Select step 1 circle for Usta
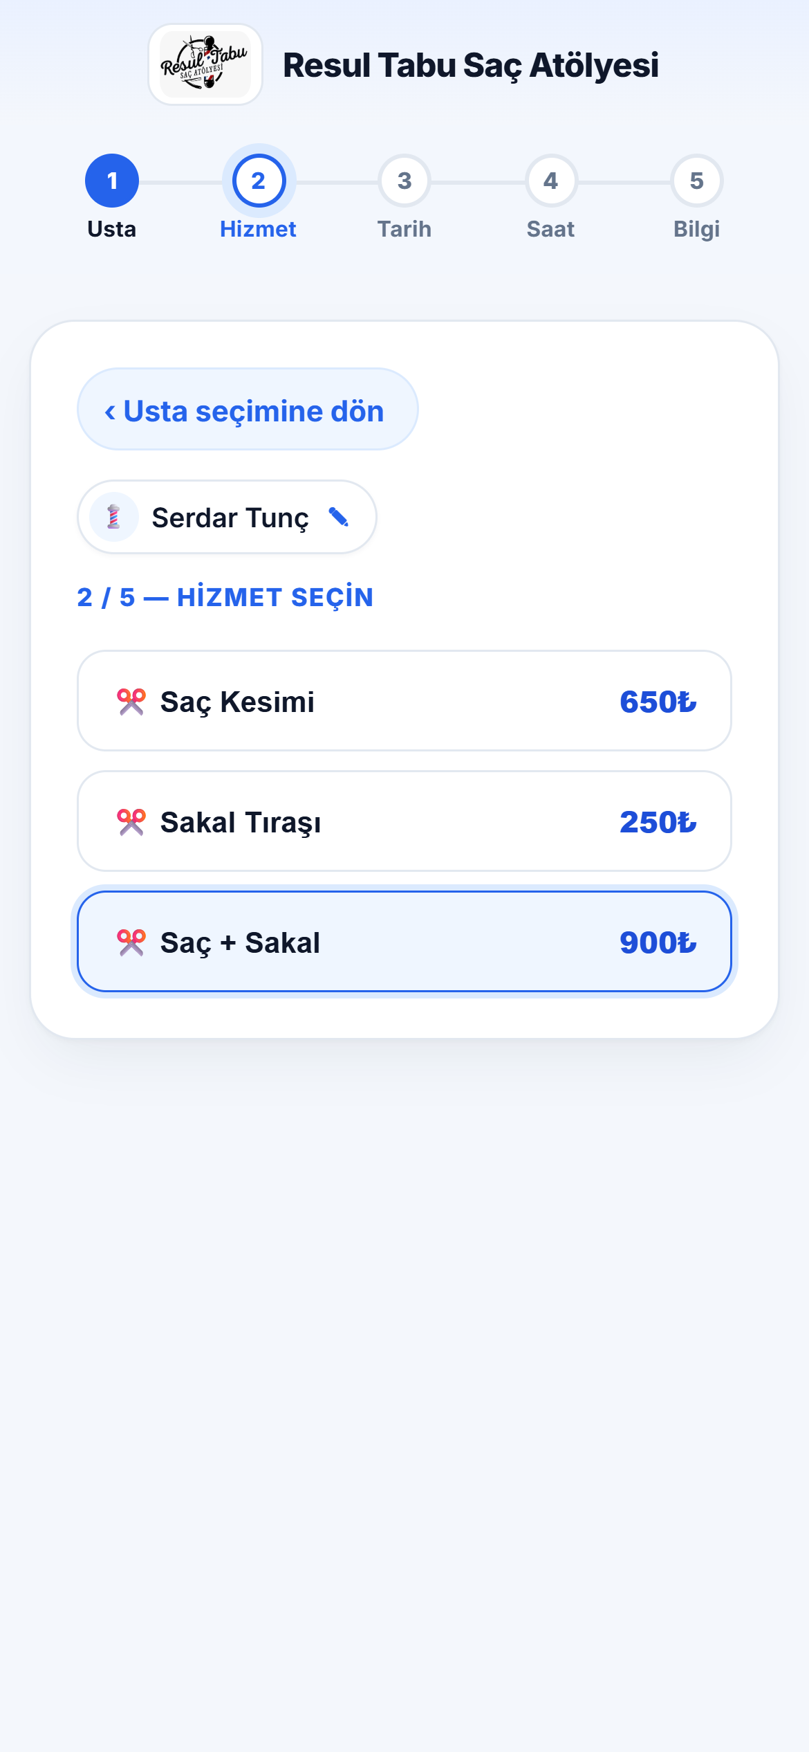809x1752 pixels. point(112,181)
